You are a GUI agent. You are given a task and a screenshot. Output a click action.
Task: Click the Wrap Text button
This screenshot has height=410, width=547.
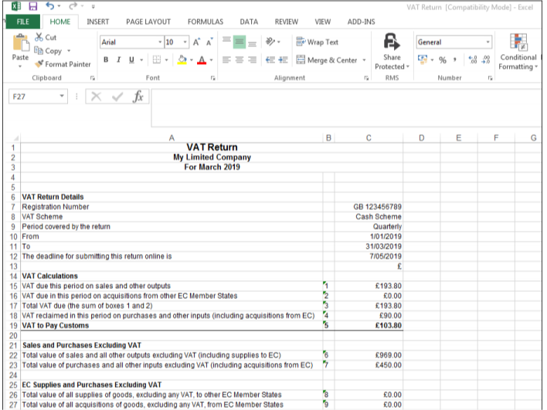click(x=317, y=42)
